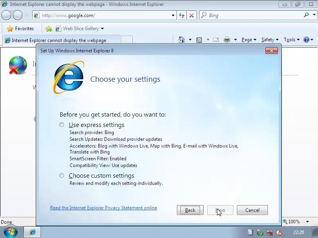Screen dimensions: 318x238
Task: Click the Internet Explorer logo in dialog
Action: (68, 77)
